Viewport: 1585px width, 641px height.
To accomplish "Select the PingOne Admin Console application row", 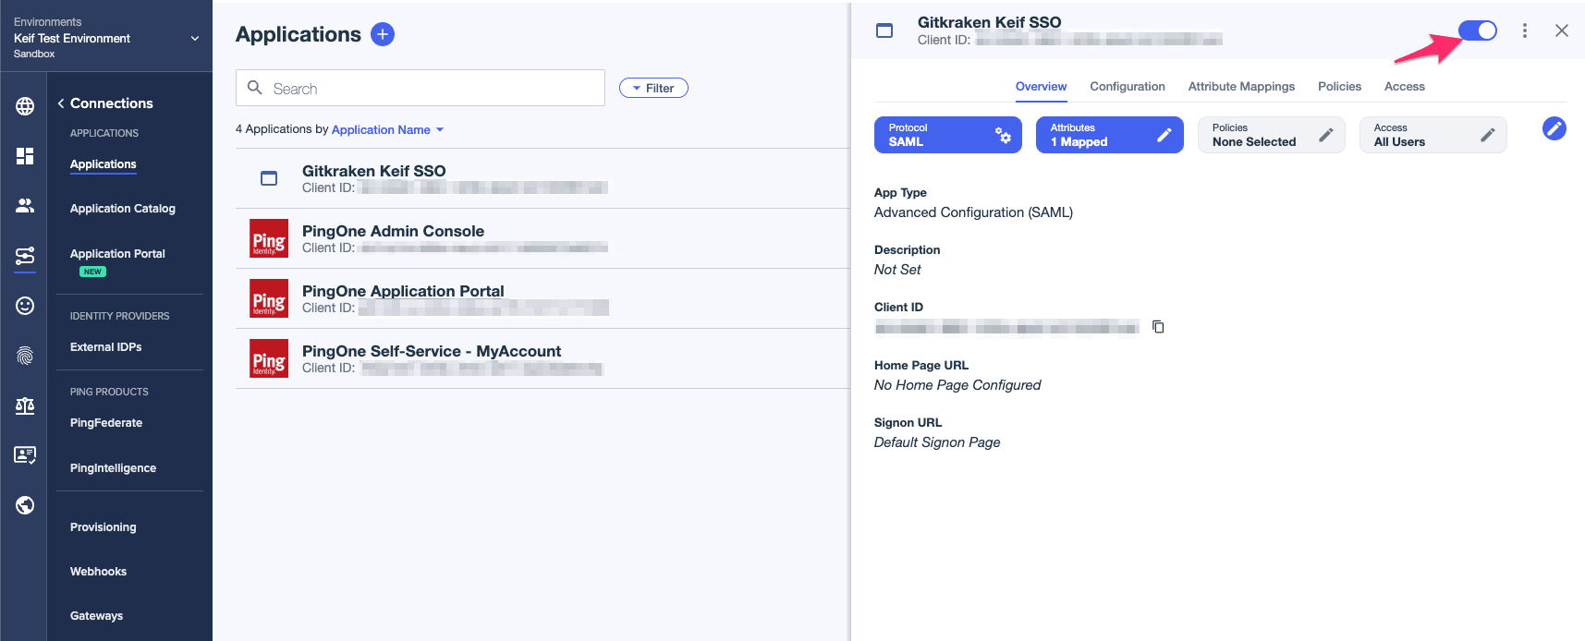I will click(x=543, y=238).
